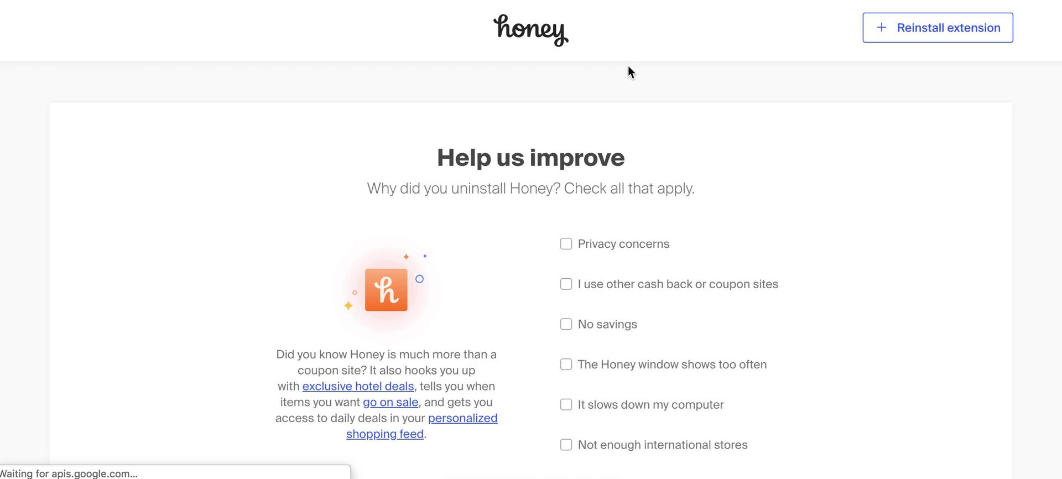
Task: Click the "Help us improve" heading
Action: (530, 157)
